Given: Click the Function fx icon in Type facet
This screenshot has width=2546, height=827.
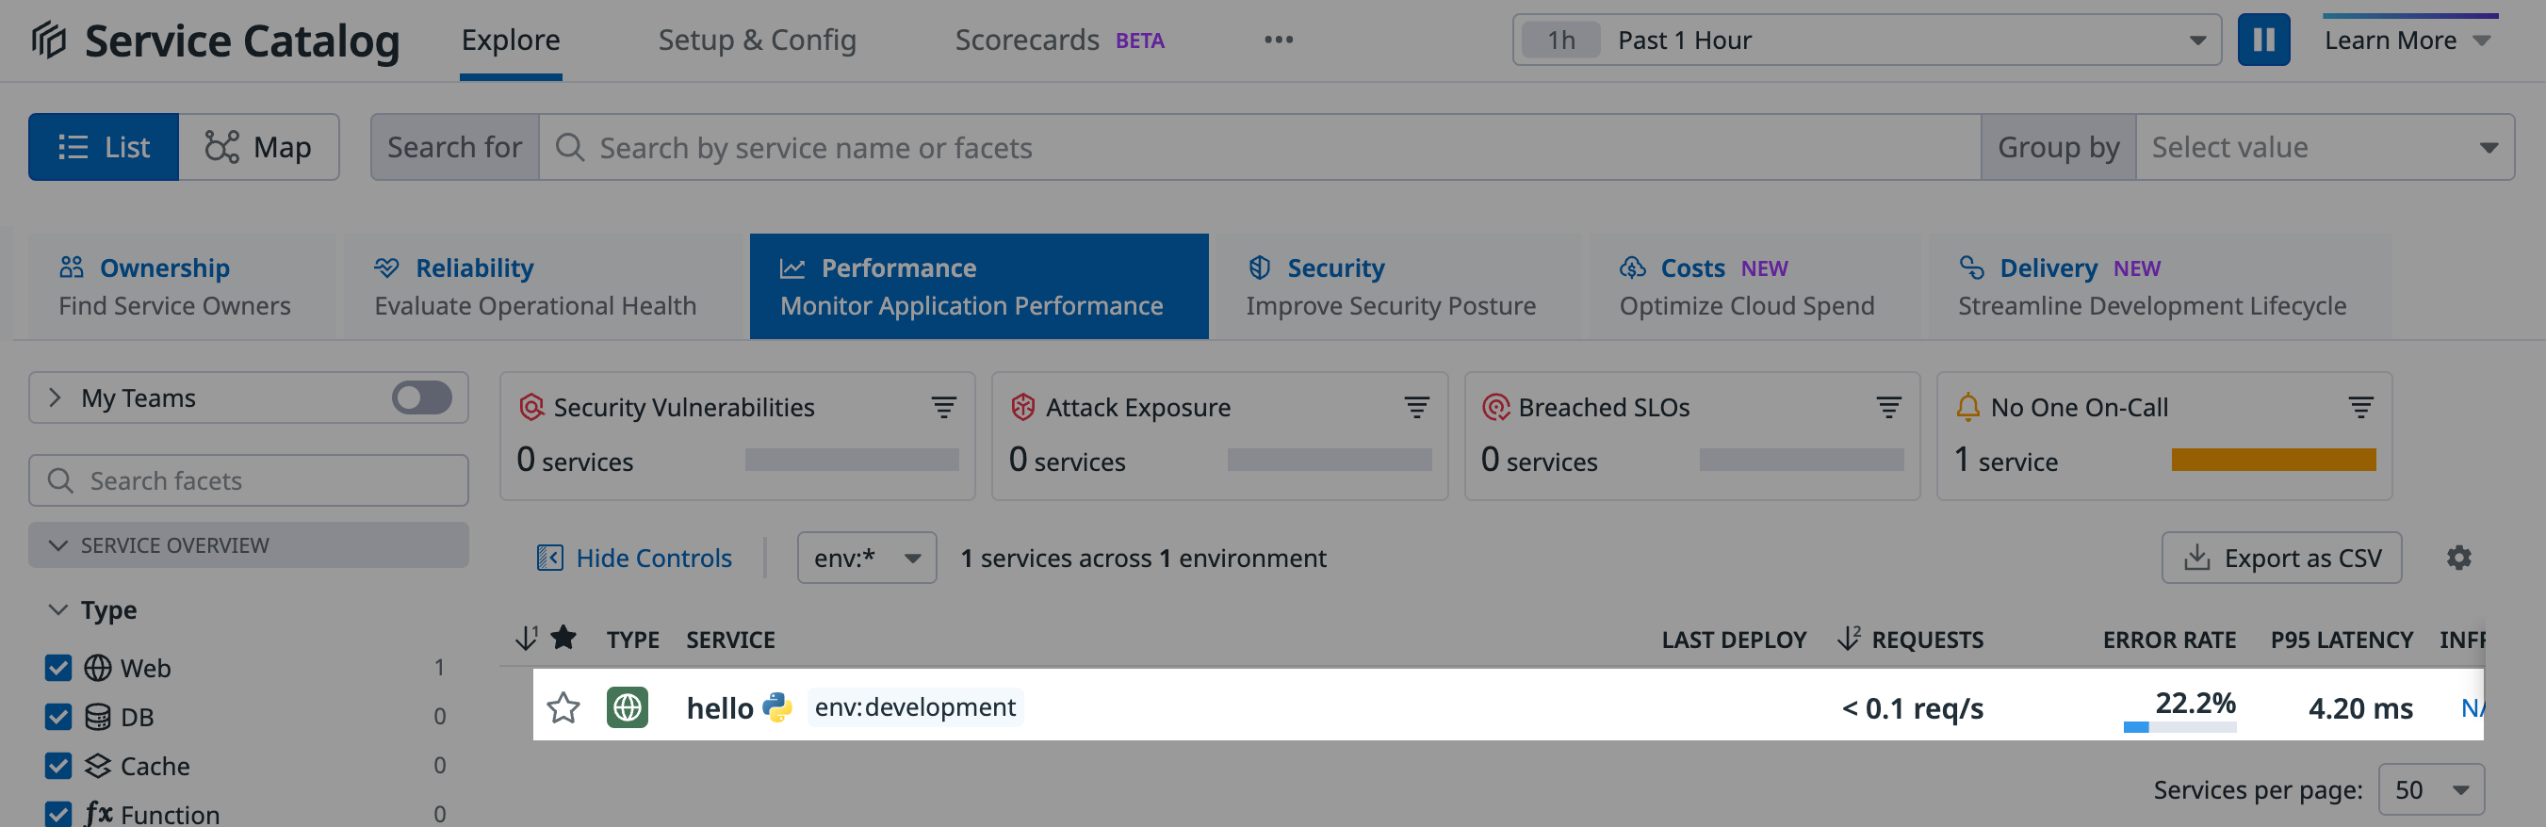Looking at the screenshot, I should click(98, 813).
